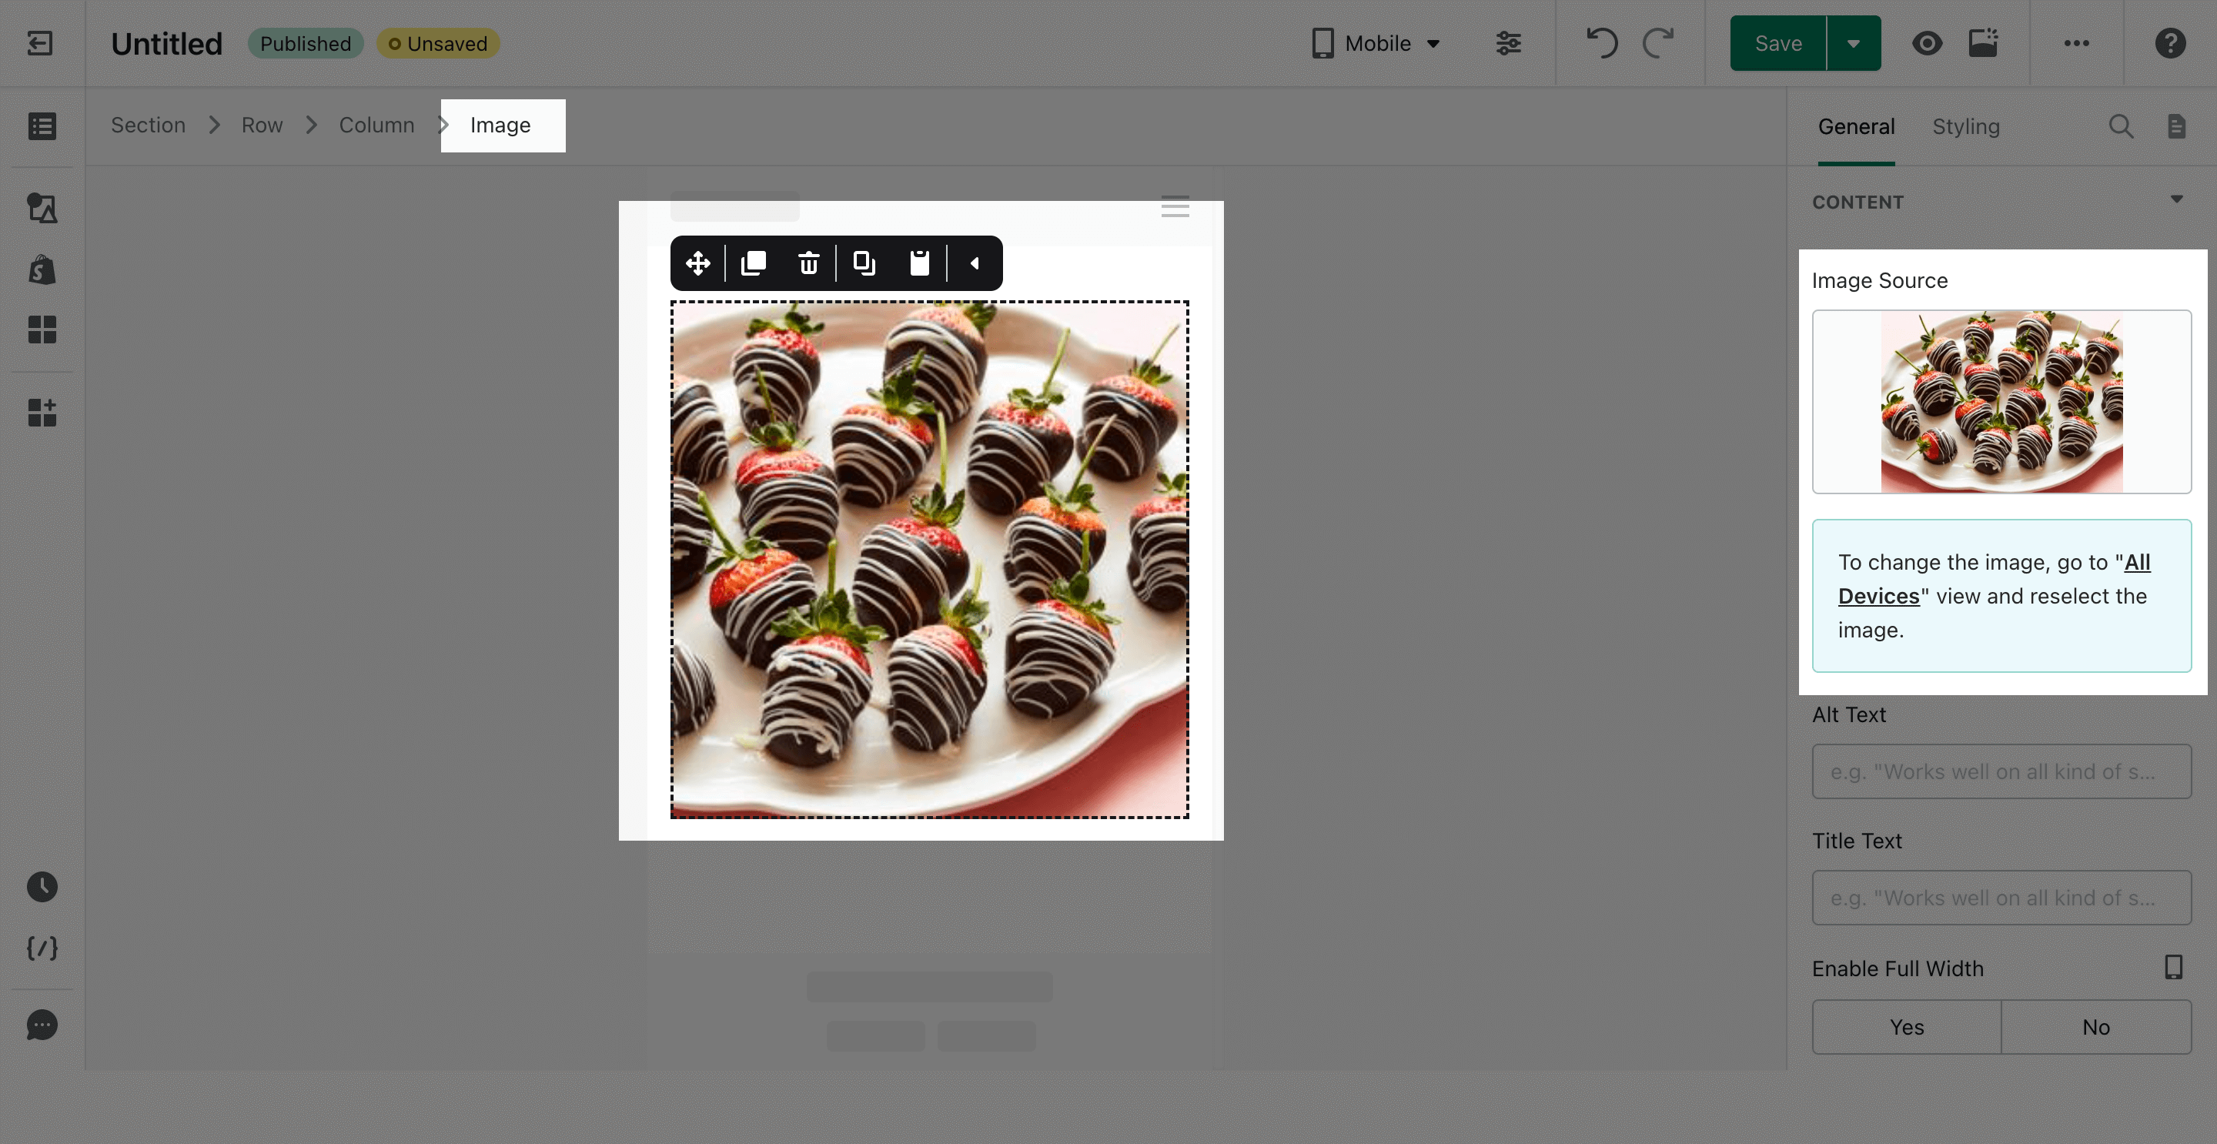Click the Image Source thumbnail
This screenshot has width=2217, height=1144.
2001,402
